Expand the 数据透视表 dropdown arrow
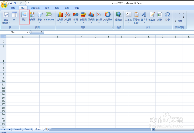The height and width of the screenshot is (133, 194). [x=10, y=23]
